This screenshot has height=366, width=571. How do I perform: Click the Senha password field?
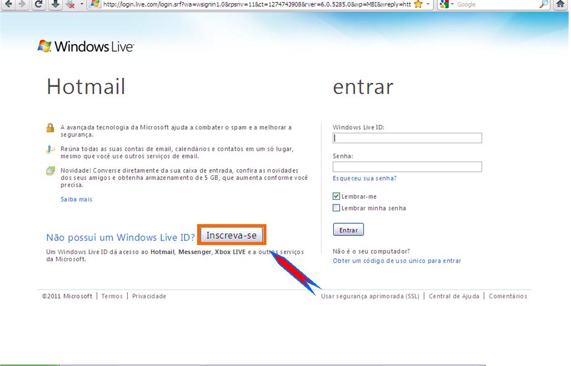click(x=407, y=167)
